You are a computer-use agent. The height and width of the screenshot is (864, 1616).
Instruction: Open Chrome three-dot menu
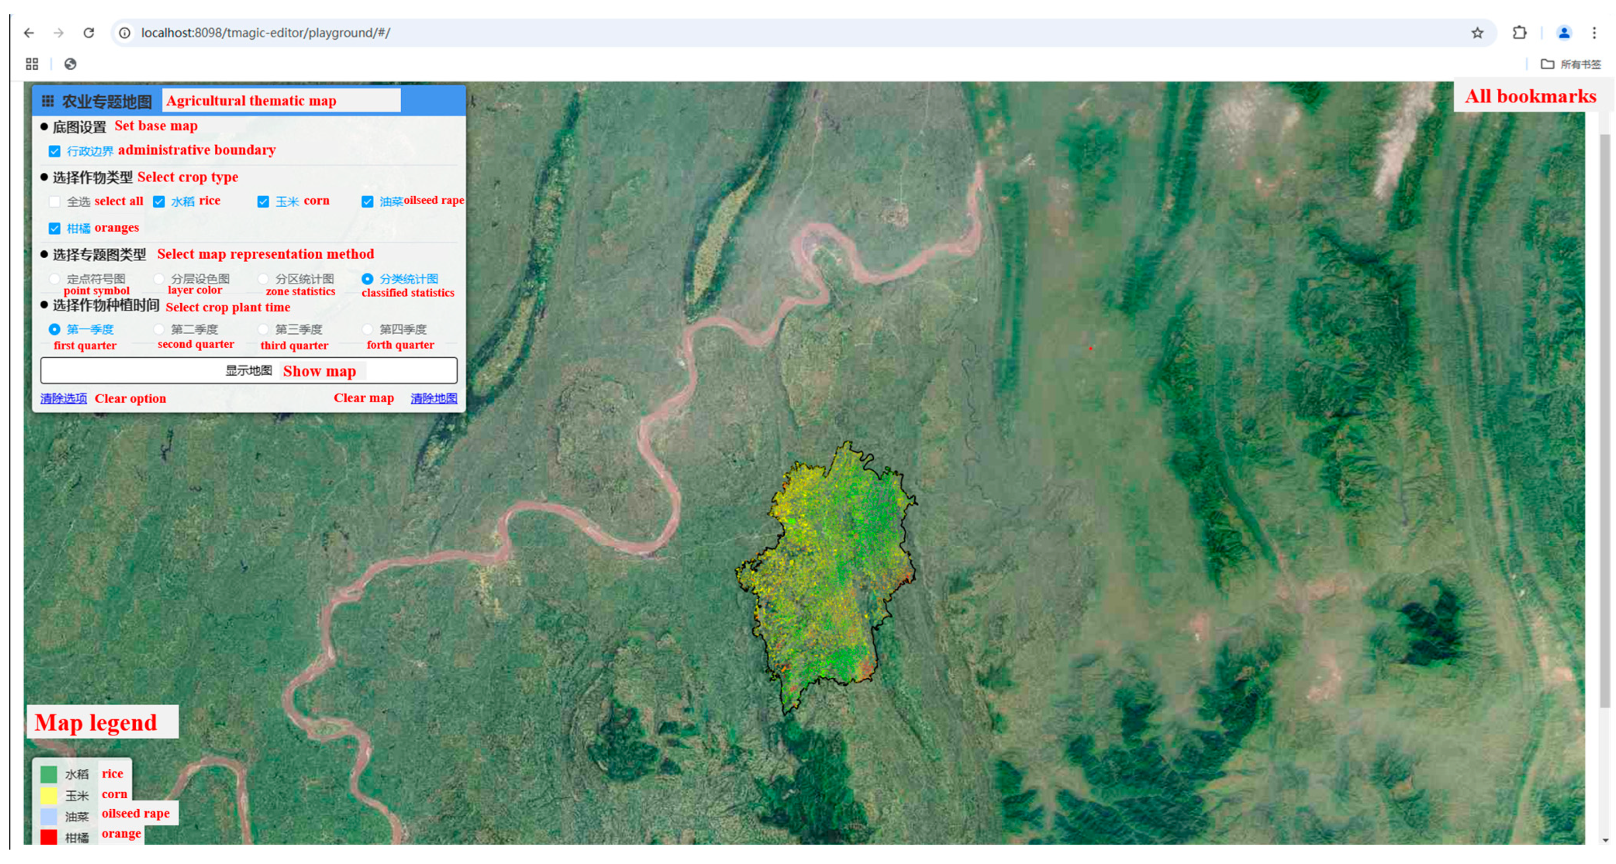(1594, 32)
